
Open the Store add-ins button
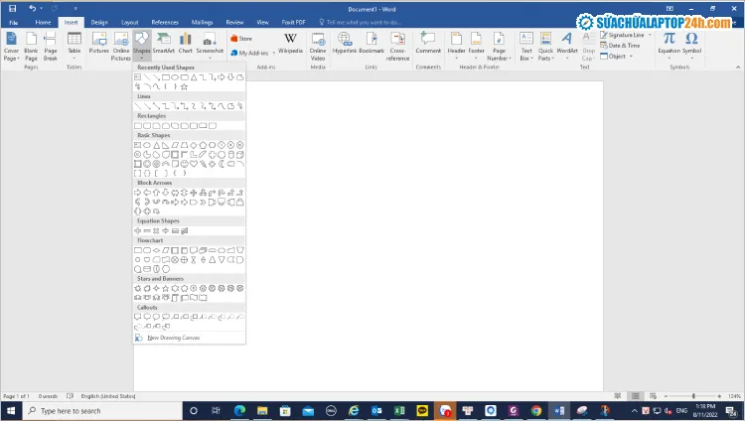click(x=241, y=39)
